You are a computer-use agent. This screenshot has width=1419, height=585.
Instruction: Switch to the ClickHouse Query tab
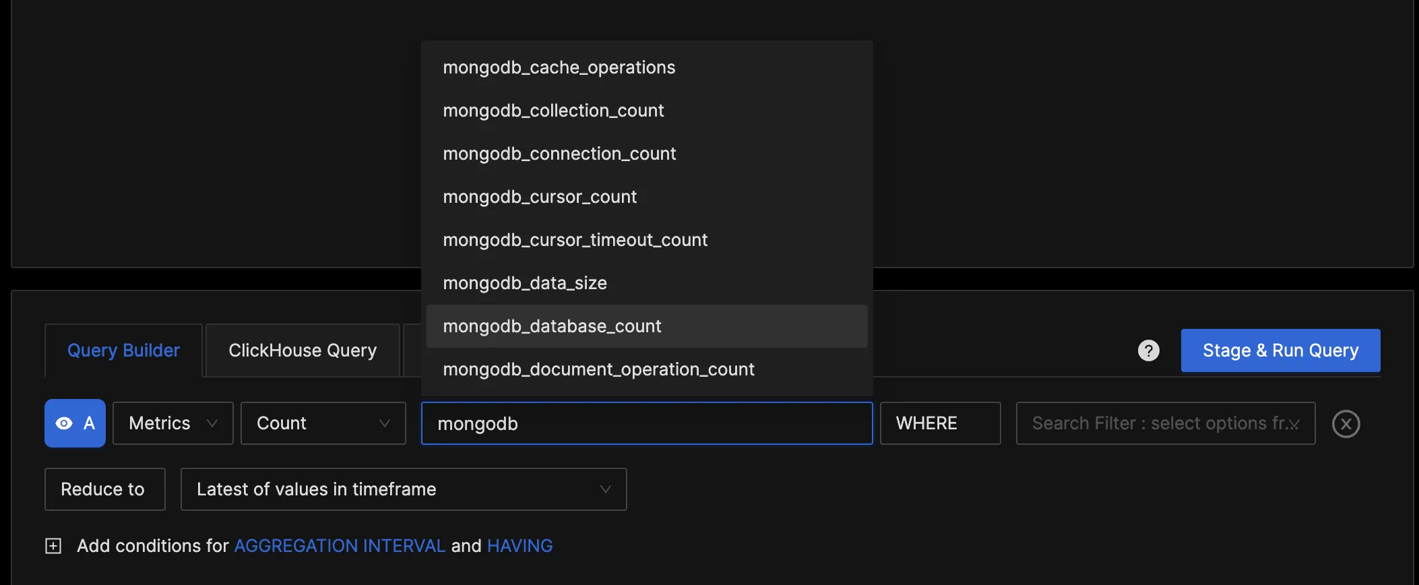click(x=303, y=350)
